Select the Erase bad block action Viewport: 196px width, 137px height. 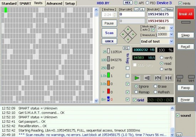[x=155, y=86]
